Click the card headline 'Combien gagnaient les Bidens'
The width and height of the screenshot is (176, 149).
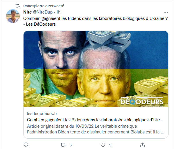pyautogui.click(x=95, y=120)
